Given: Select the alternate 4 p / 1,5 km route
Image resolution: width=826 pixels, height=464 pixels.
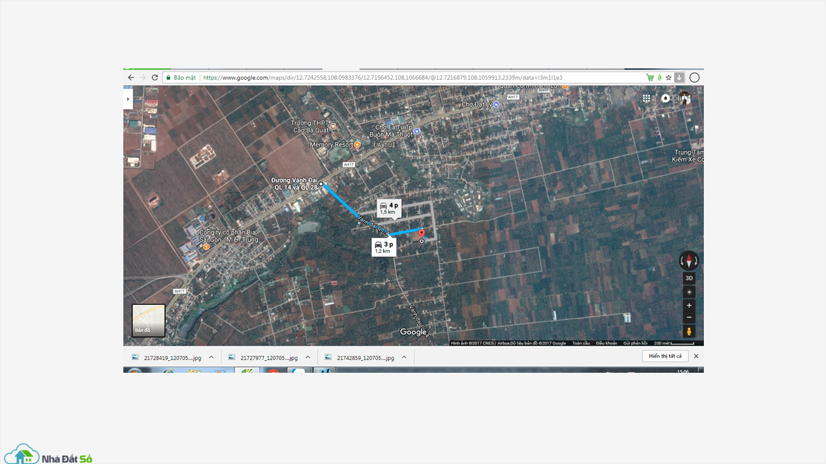Looking at the screenshot, I should (x=389, y=208).
